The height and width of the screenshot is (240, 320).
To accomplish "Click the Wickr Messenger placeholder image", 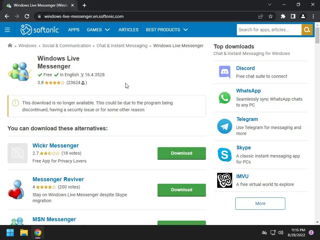I will pos(17,153).
